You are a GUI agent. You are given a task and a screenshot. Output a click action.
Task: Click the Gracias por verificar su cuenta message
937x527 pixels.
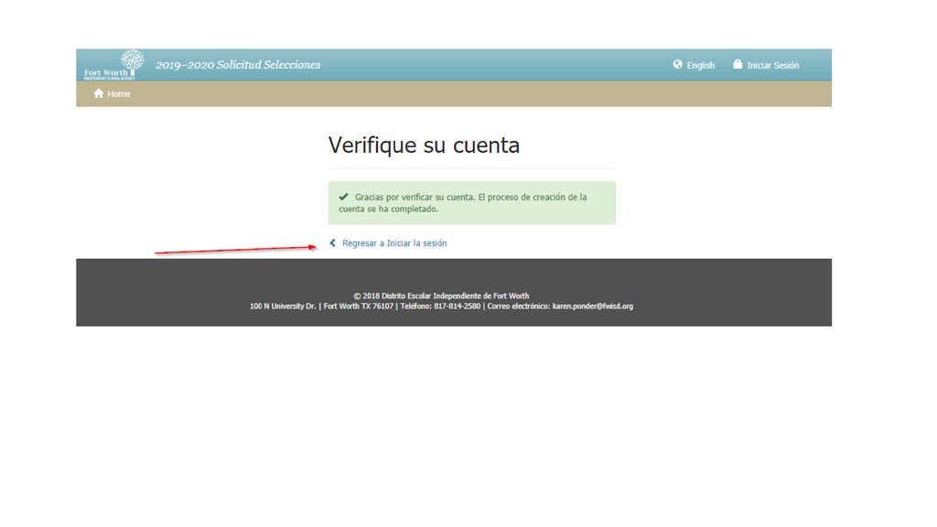472,203
